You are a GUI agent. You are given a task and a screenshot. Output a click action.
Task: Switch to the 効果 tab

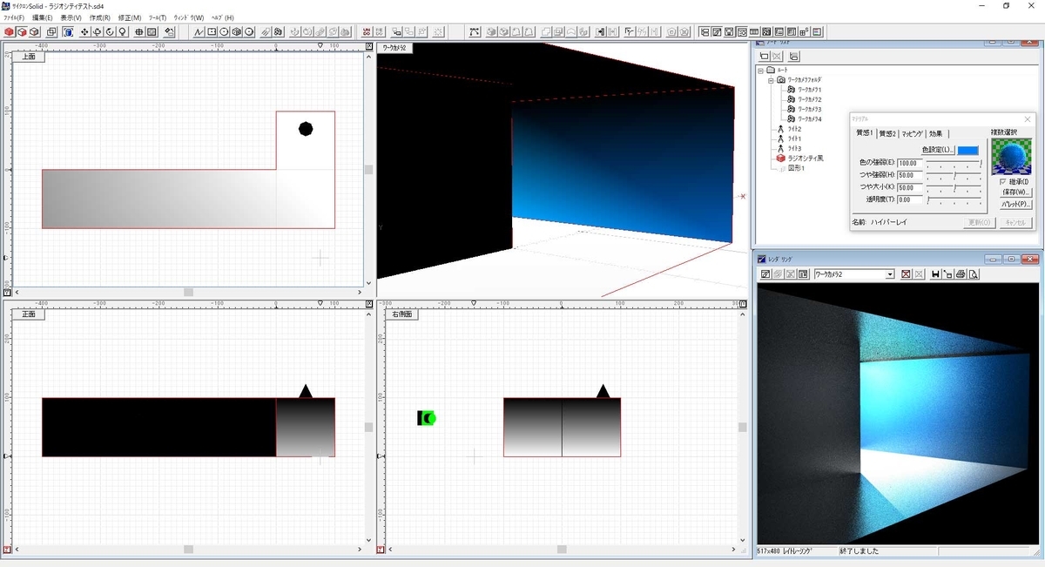pos(936,133)
